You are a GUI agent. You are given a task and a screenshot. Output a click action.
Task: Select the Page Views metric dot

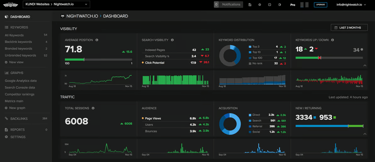tap(143, 118)
